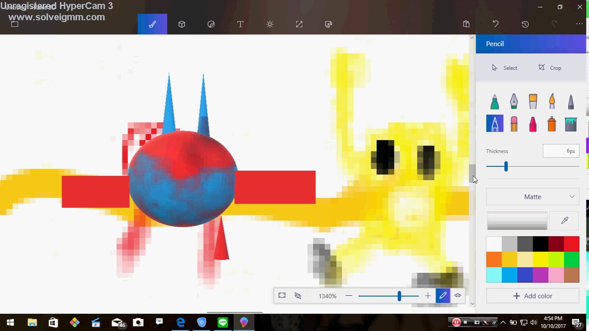Select the dark red color swatch
This screenshot has width=589, height=331.
[556, 244]
